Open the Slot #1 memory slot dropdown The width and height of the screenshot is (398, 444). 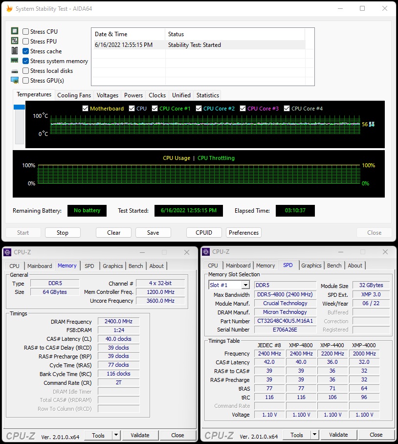point(245,285)
